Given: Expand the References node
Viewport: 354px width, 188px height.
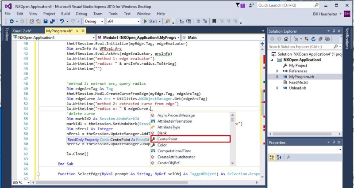Looking at the screenshot, I should tap(277, 71).
